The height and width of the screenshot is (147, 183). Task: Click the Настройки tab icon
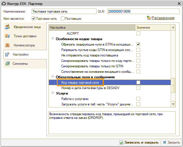click(8, 54)
